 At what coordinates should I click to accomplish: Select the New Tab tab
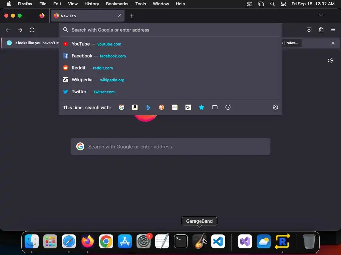[88, 16]
